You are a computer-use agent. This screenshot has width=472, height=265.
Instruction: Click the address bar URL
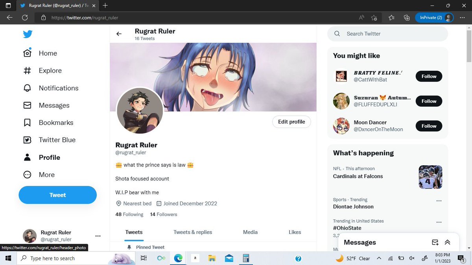(x=85, y=18)
